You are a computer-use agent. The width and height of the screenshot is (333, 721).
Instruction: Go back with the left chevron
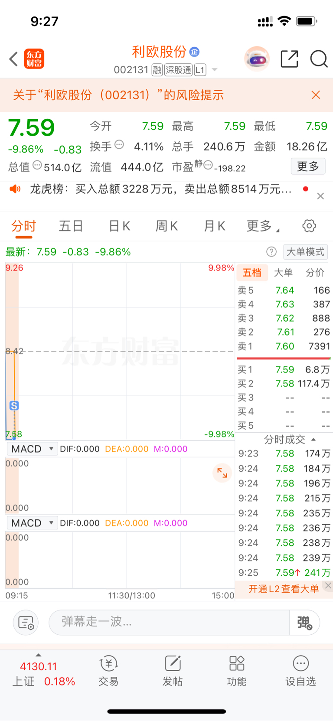[13, 59]
